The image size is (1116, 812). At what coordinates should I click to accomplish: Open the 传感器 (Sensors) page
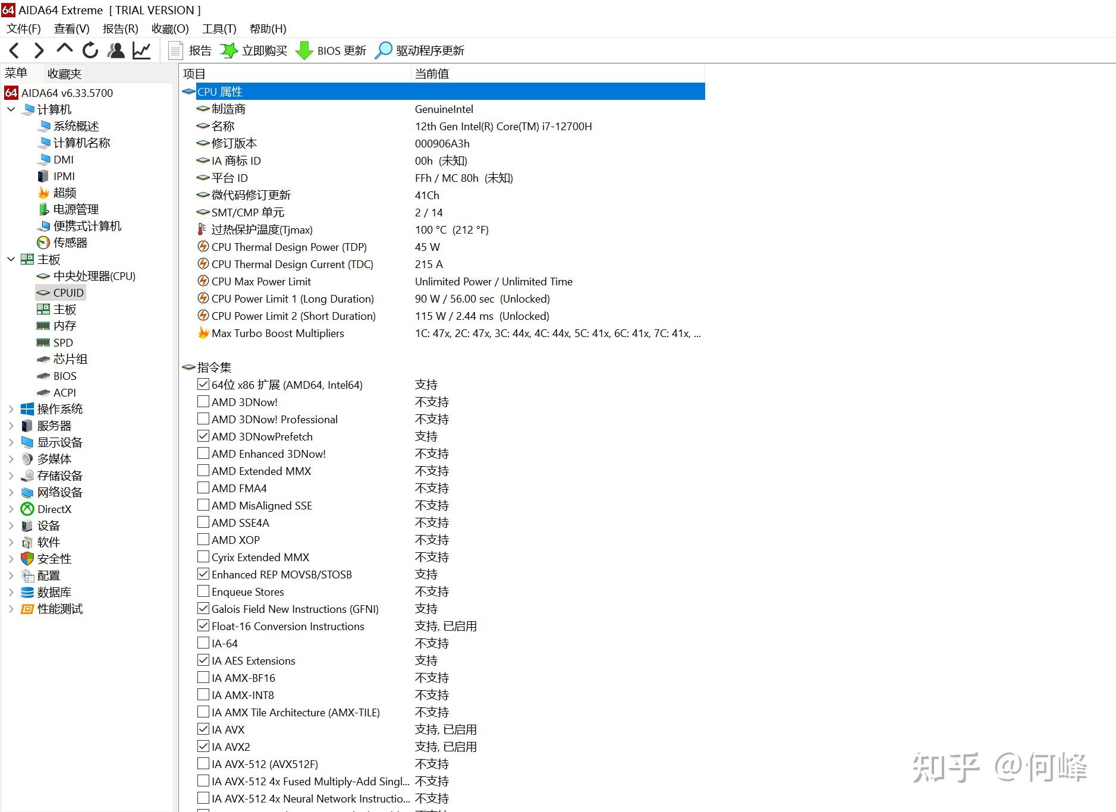70,243
